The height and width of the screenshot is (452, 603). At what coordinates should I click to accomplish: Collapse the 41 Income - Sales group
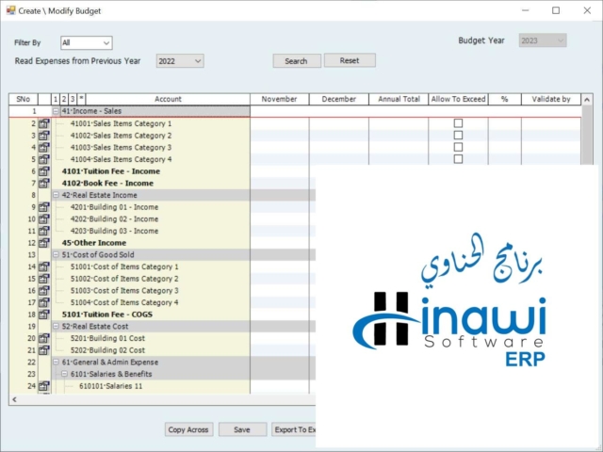point(56,111)
